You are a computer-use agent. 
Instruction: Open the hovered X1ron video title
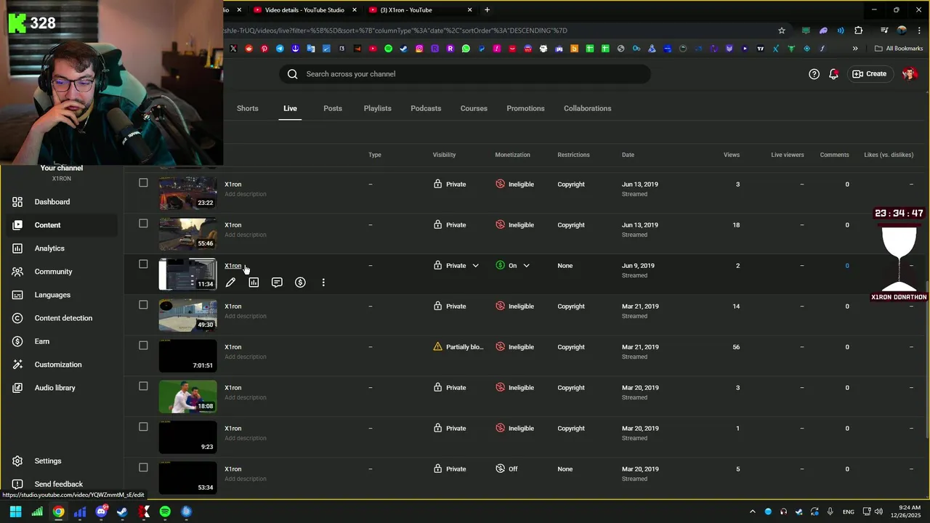[x=232, y=266]
